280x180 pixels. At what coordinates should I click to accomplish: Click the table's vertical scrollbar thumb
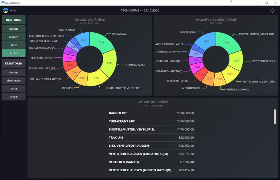coord(275,117)
